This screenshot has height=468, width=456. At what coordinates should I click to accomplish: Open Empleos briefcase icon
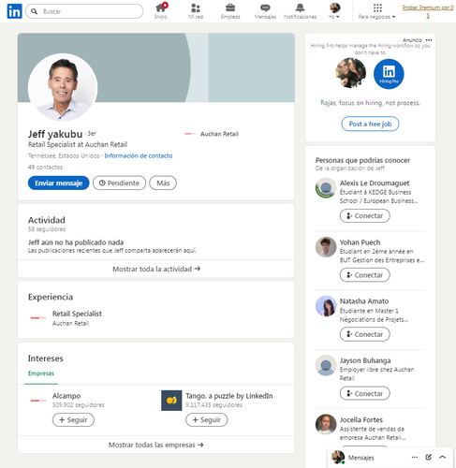point(230,11)
